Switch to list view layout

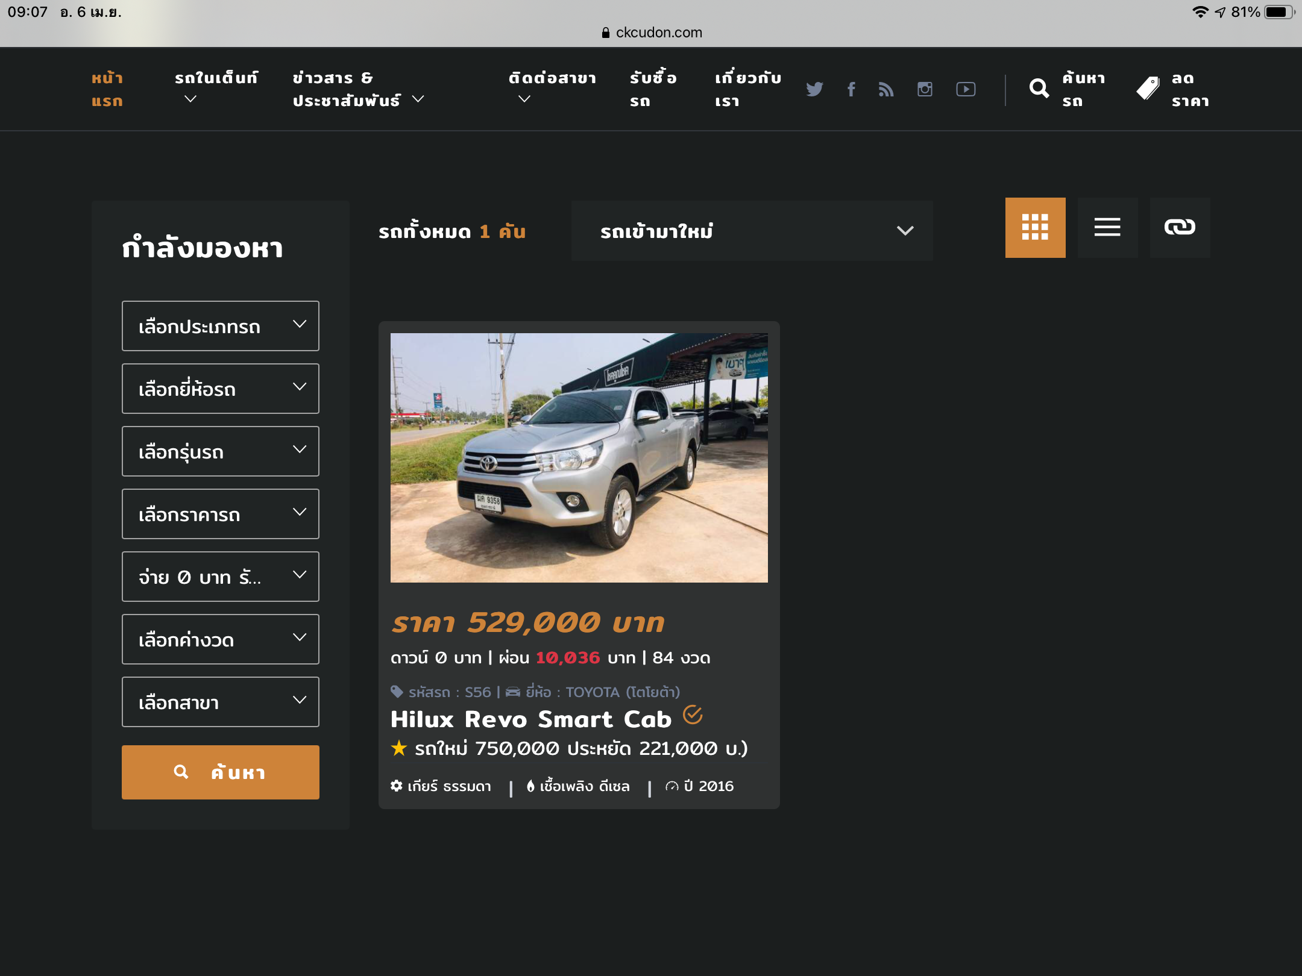point(1107,227)
